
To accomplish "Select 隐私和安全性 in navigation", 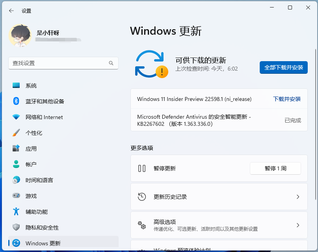I will click(63, 227).
